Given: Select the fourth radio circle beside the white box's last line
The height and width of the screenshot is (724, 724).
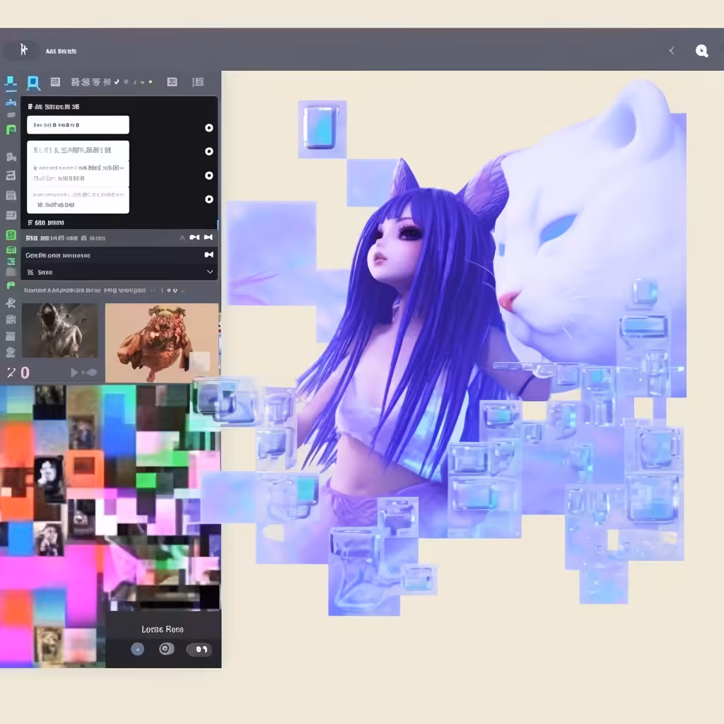Looking at the screenshot, I should [x=209, y=199].
